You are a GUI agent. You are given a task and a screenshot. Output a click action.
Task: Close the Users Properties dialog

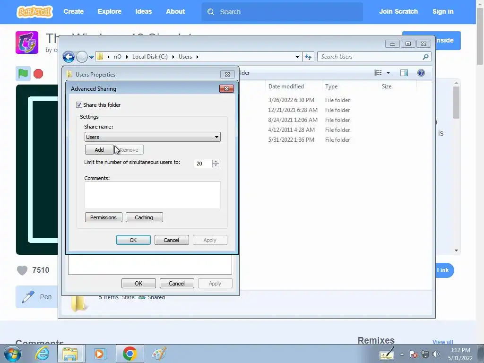pyautogui.click(x=227, y=74)
